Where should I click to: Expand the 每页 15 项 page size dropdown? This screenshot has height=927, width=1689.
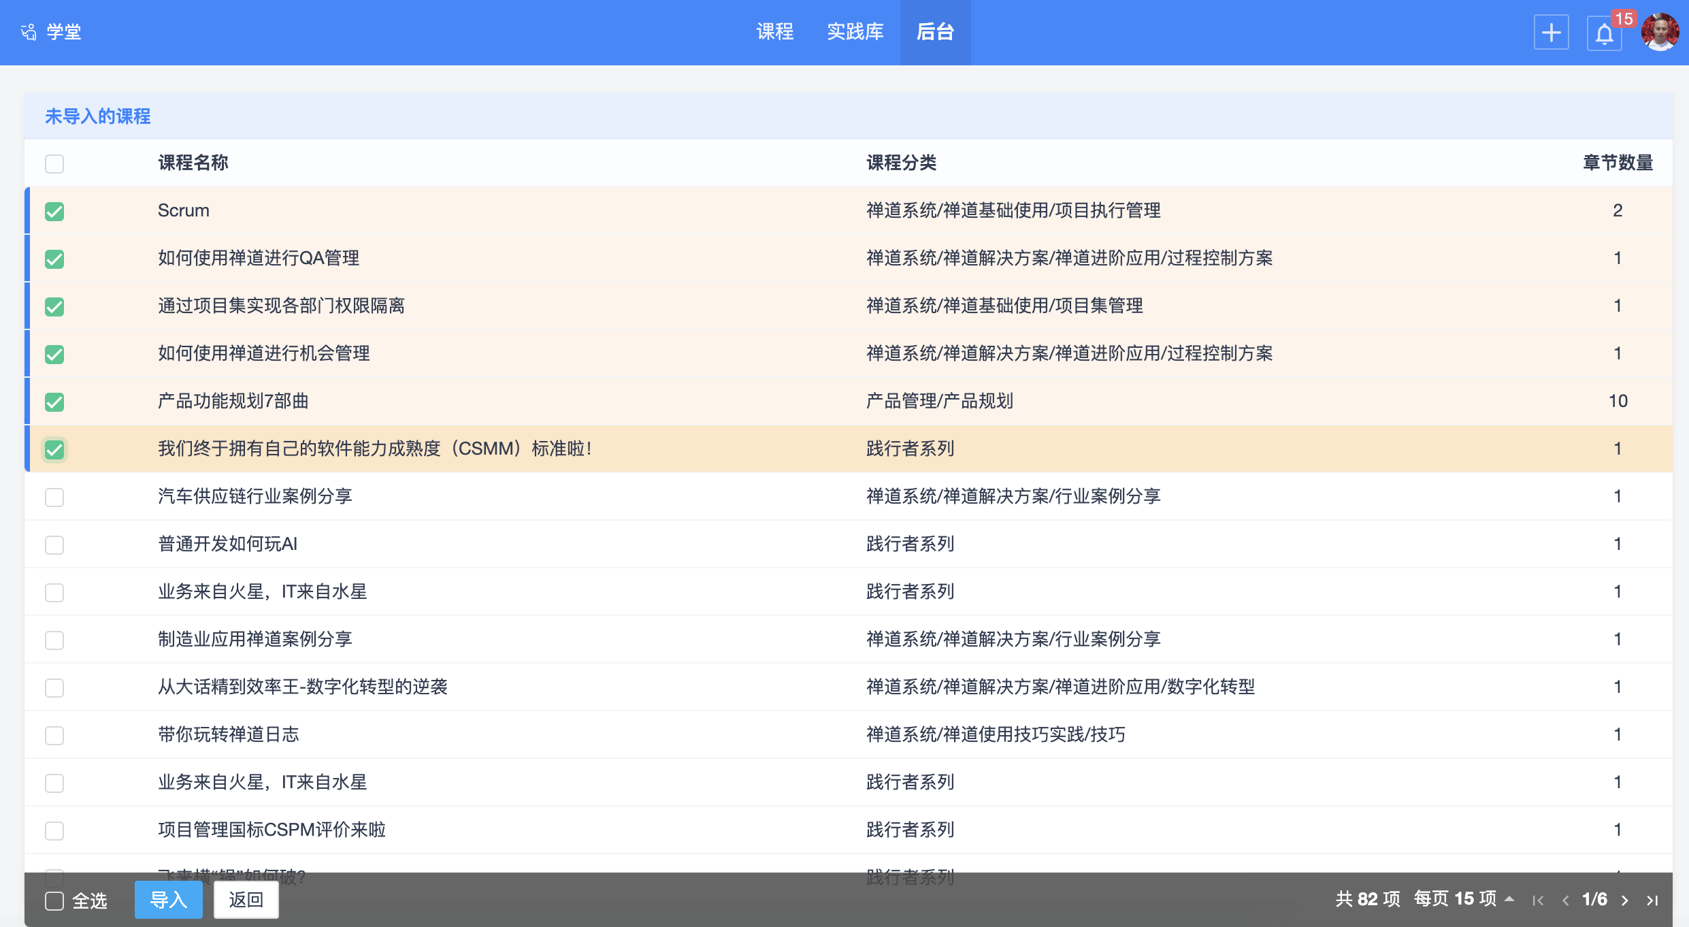coord(1463,899)
